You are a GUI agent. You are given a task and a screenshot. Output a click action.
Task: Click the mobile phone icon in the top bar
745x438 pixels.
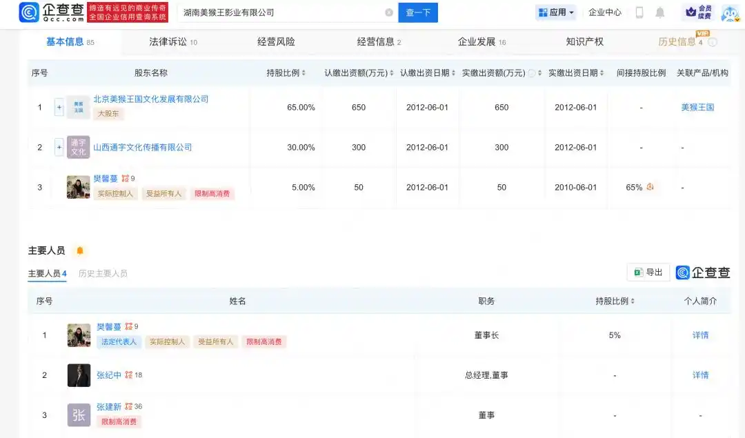(x=638, y=12)
